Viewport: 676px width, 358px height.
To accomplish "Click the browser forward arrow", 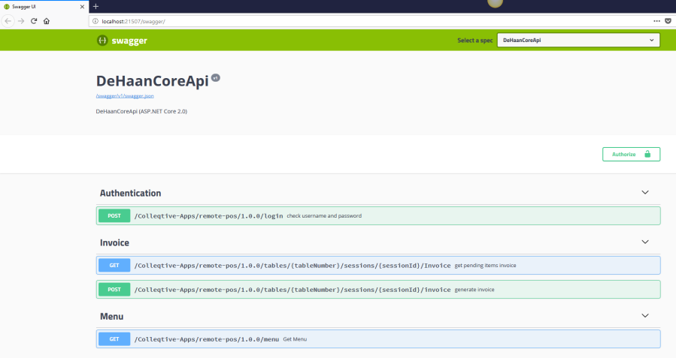I will [21, 21].
